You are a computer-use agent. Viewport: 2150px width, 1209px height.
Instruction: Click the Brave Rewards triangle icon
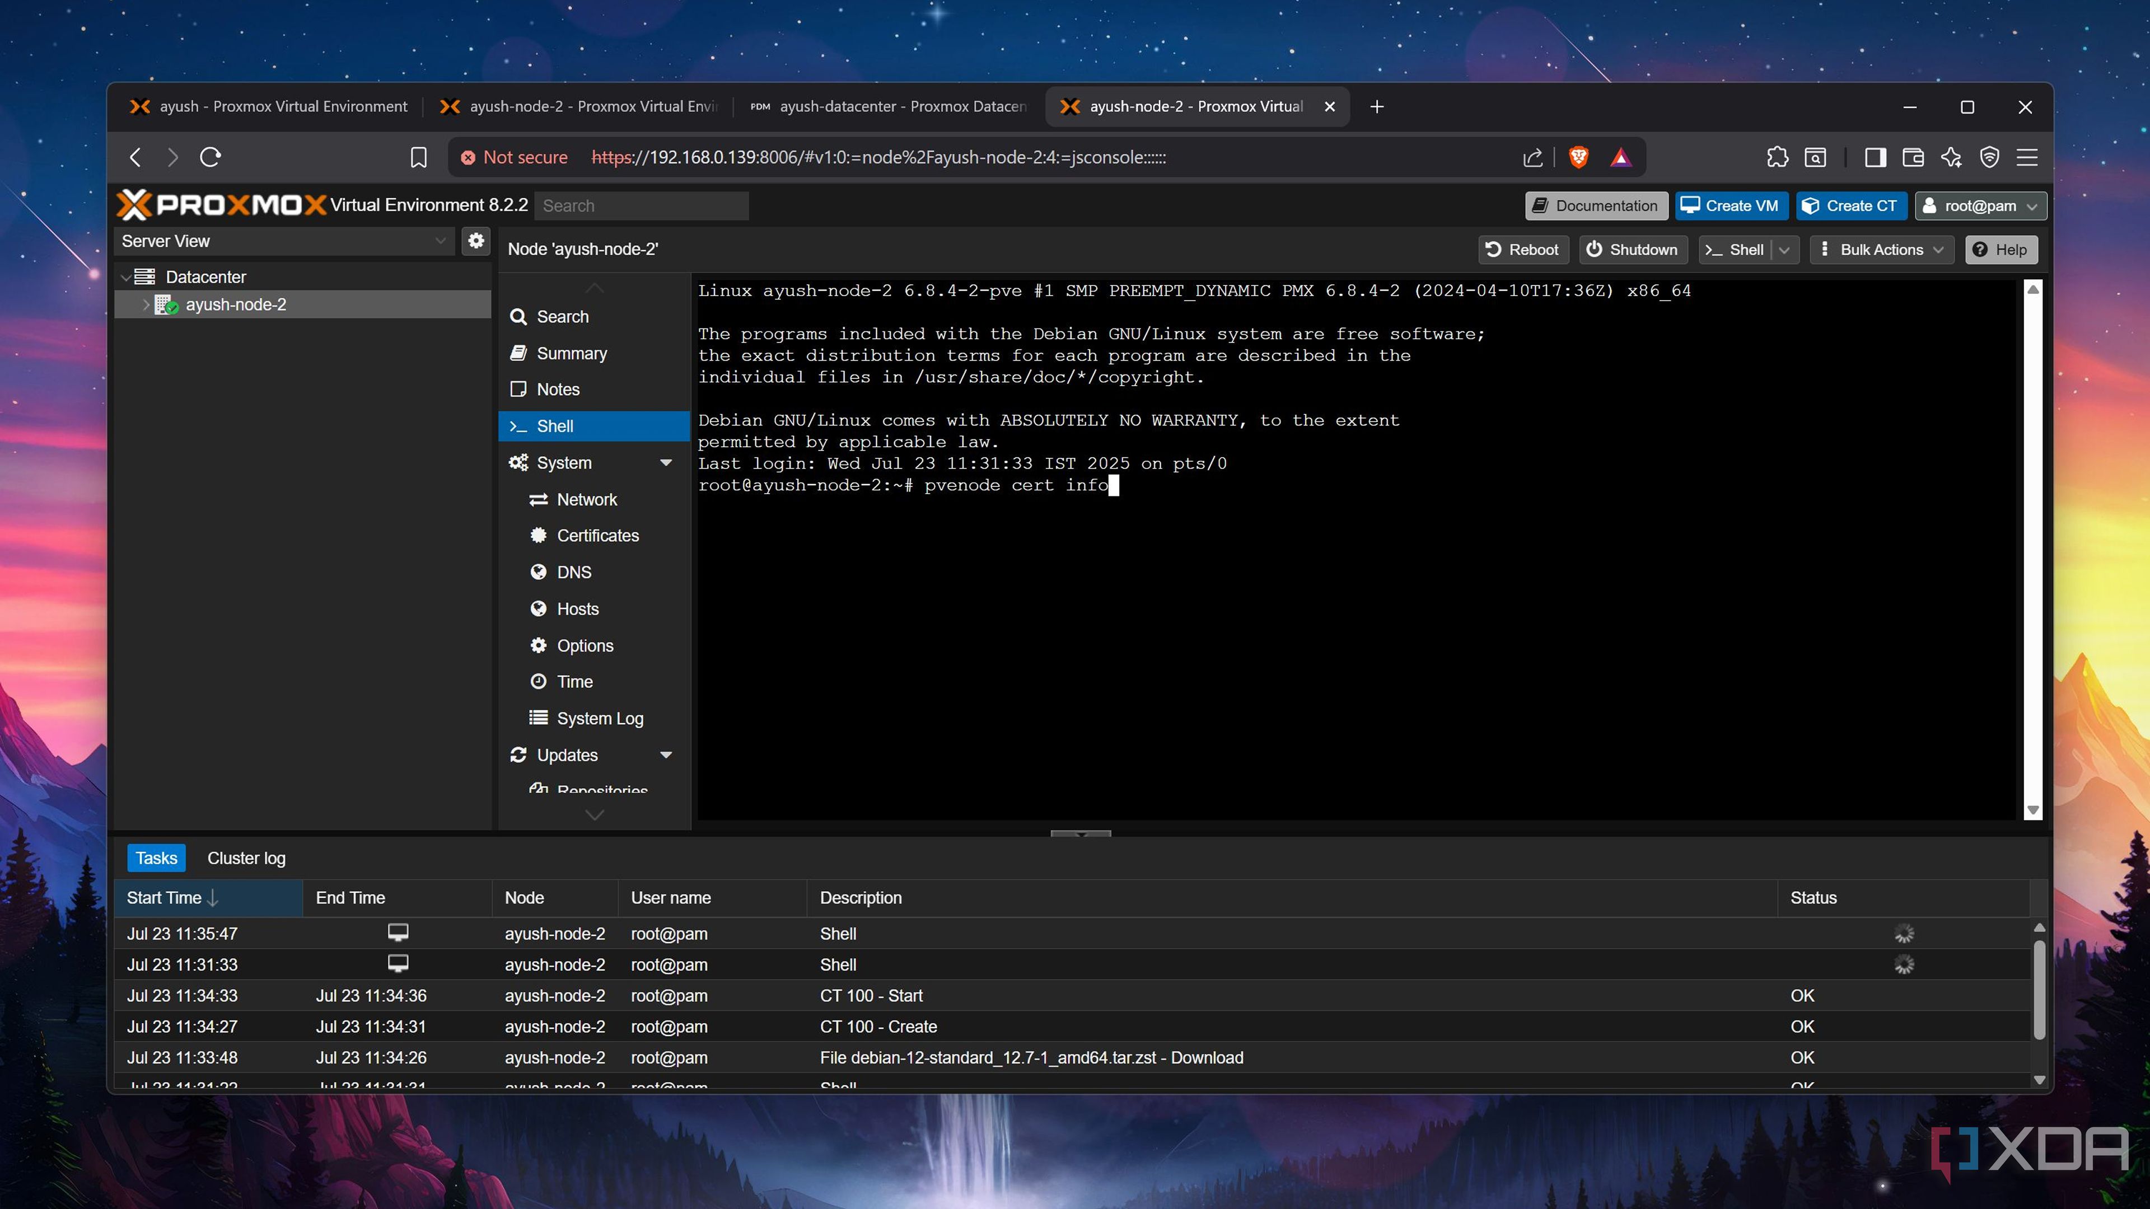click(1621, 157)
